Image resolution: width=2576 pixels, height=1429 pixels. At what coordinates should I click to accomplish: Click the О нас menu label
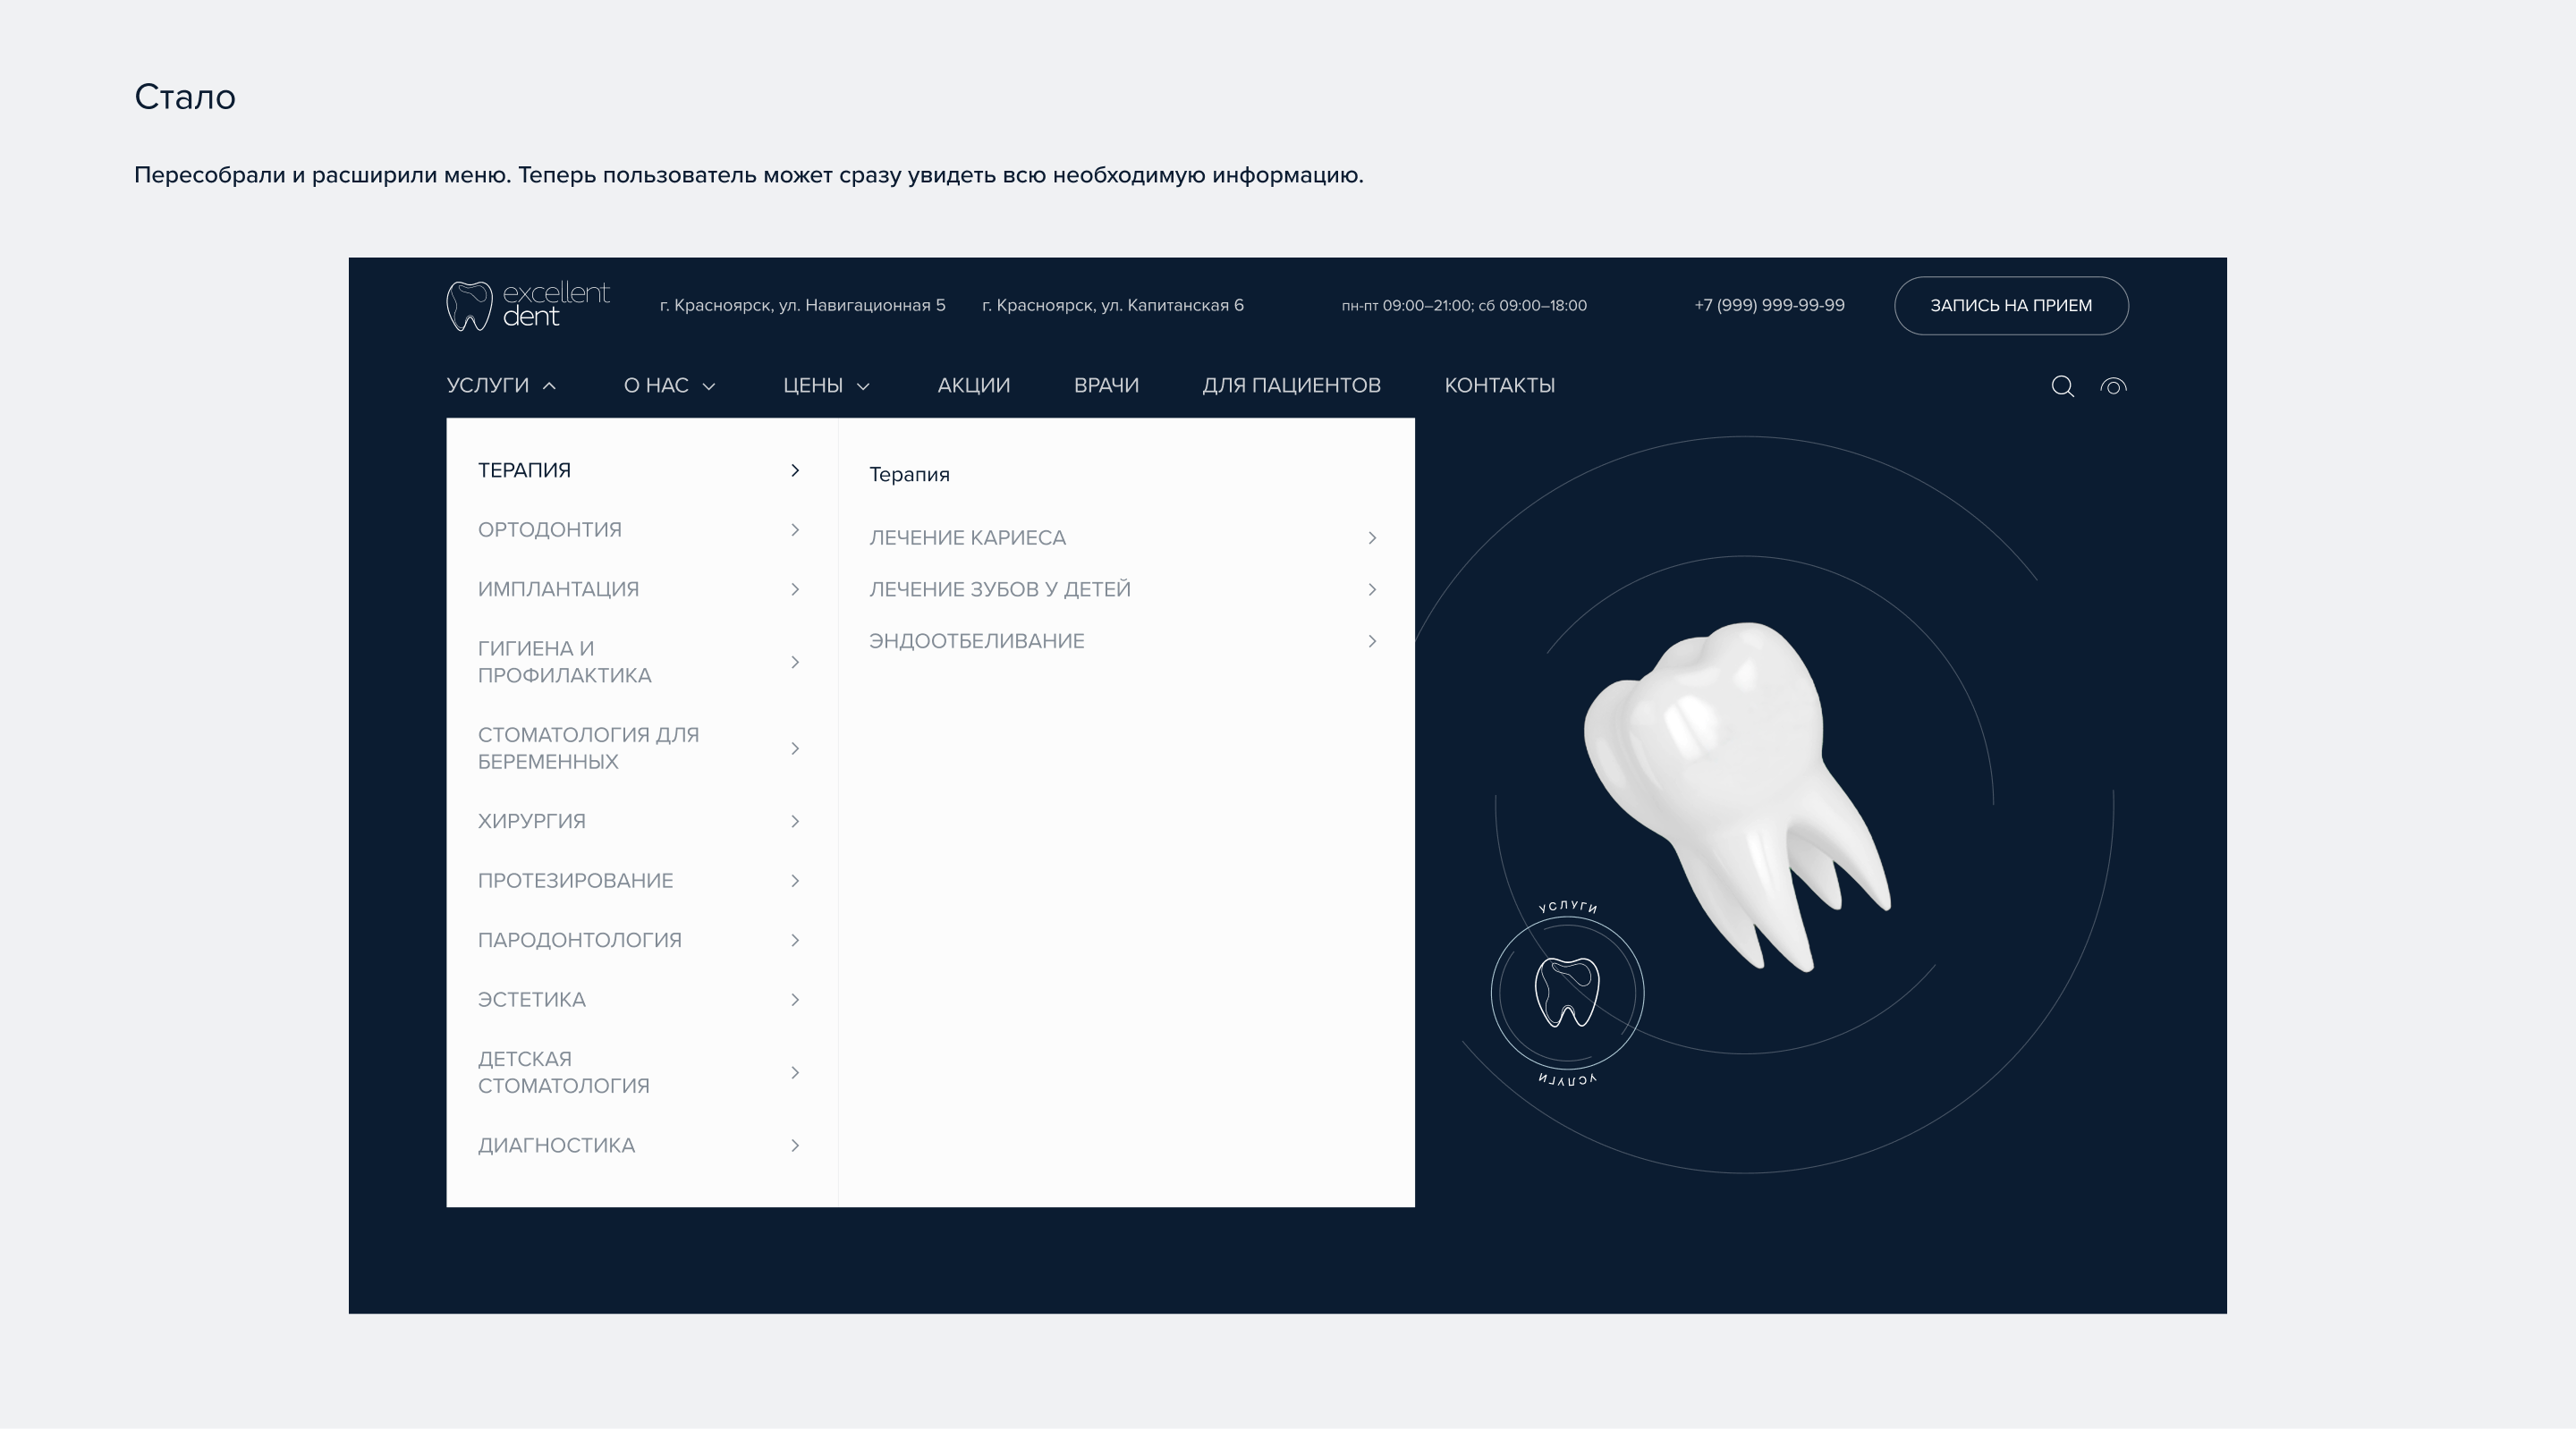[656, 385]
